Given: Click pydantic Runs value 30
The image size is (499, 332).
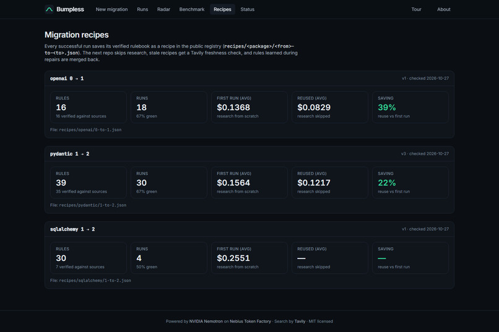Looking at the screenshot, I should tap(142, 182).
